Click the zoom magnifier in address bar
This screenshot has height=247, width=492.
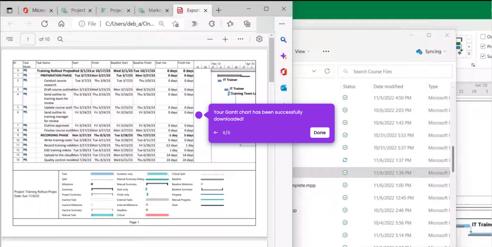point(161,24)
